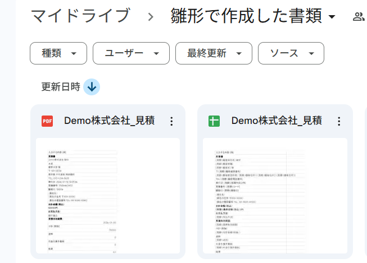The width and height of the screenshot is (367, 263).
Task: Click the green Sheets file type icon
Action: pyautogui.click(x=214, y=121)
